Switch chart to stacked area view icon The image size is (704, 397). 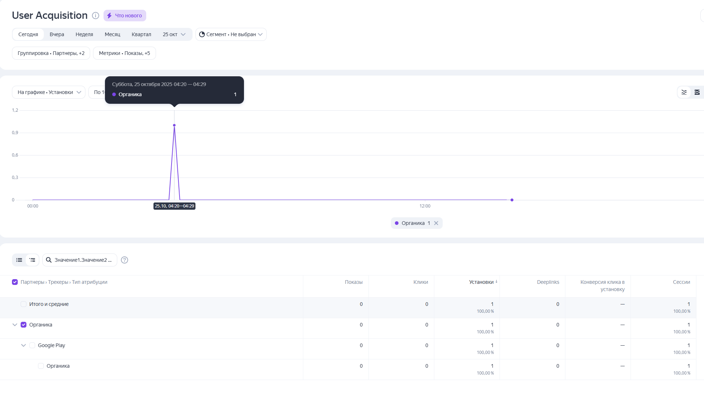697,92
